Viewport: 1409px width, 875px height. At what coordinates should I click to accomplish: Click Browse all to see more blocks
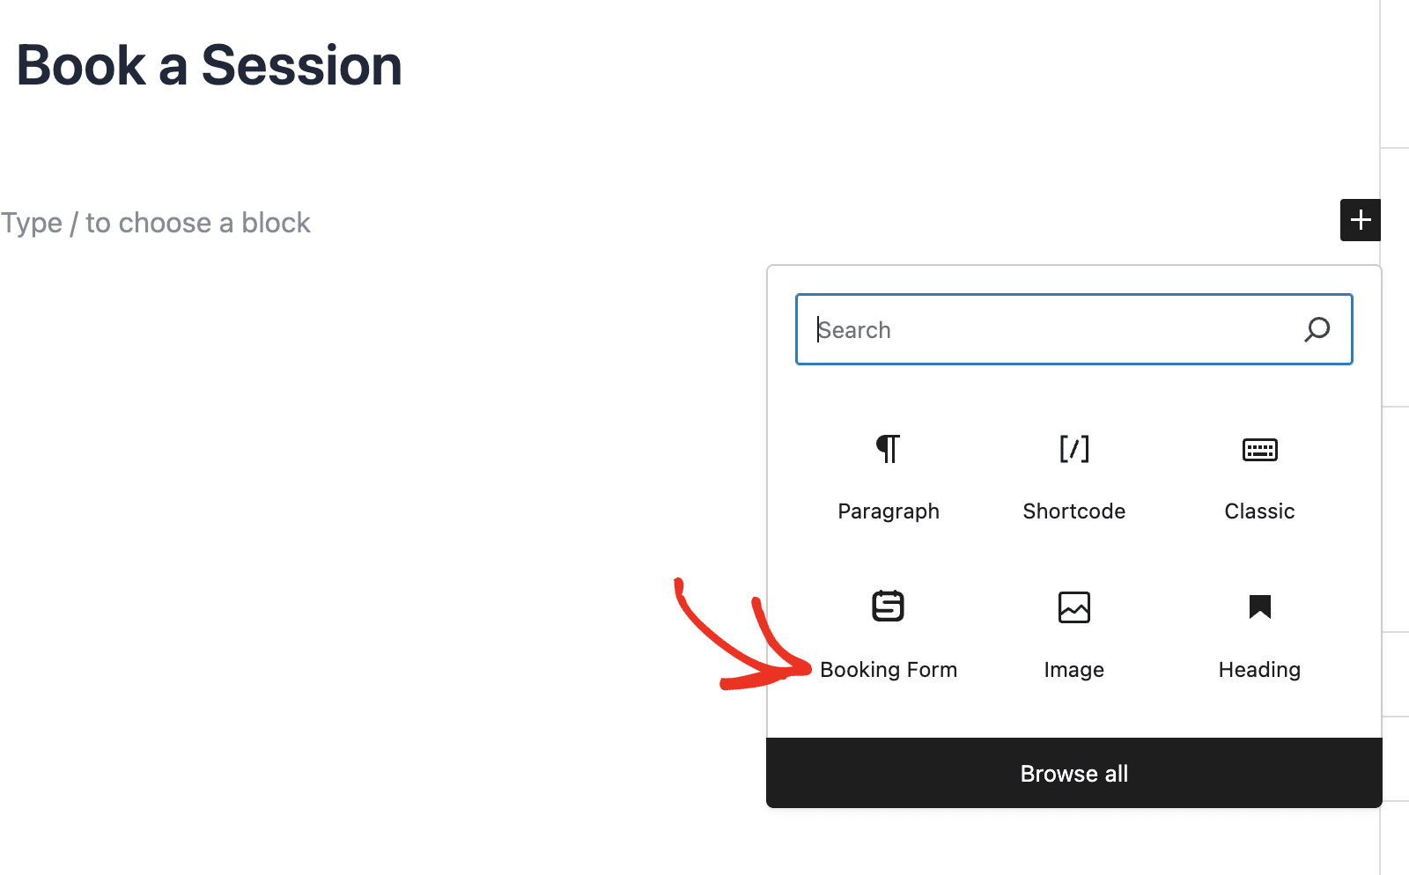click(x=1073, y=773)
